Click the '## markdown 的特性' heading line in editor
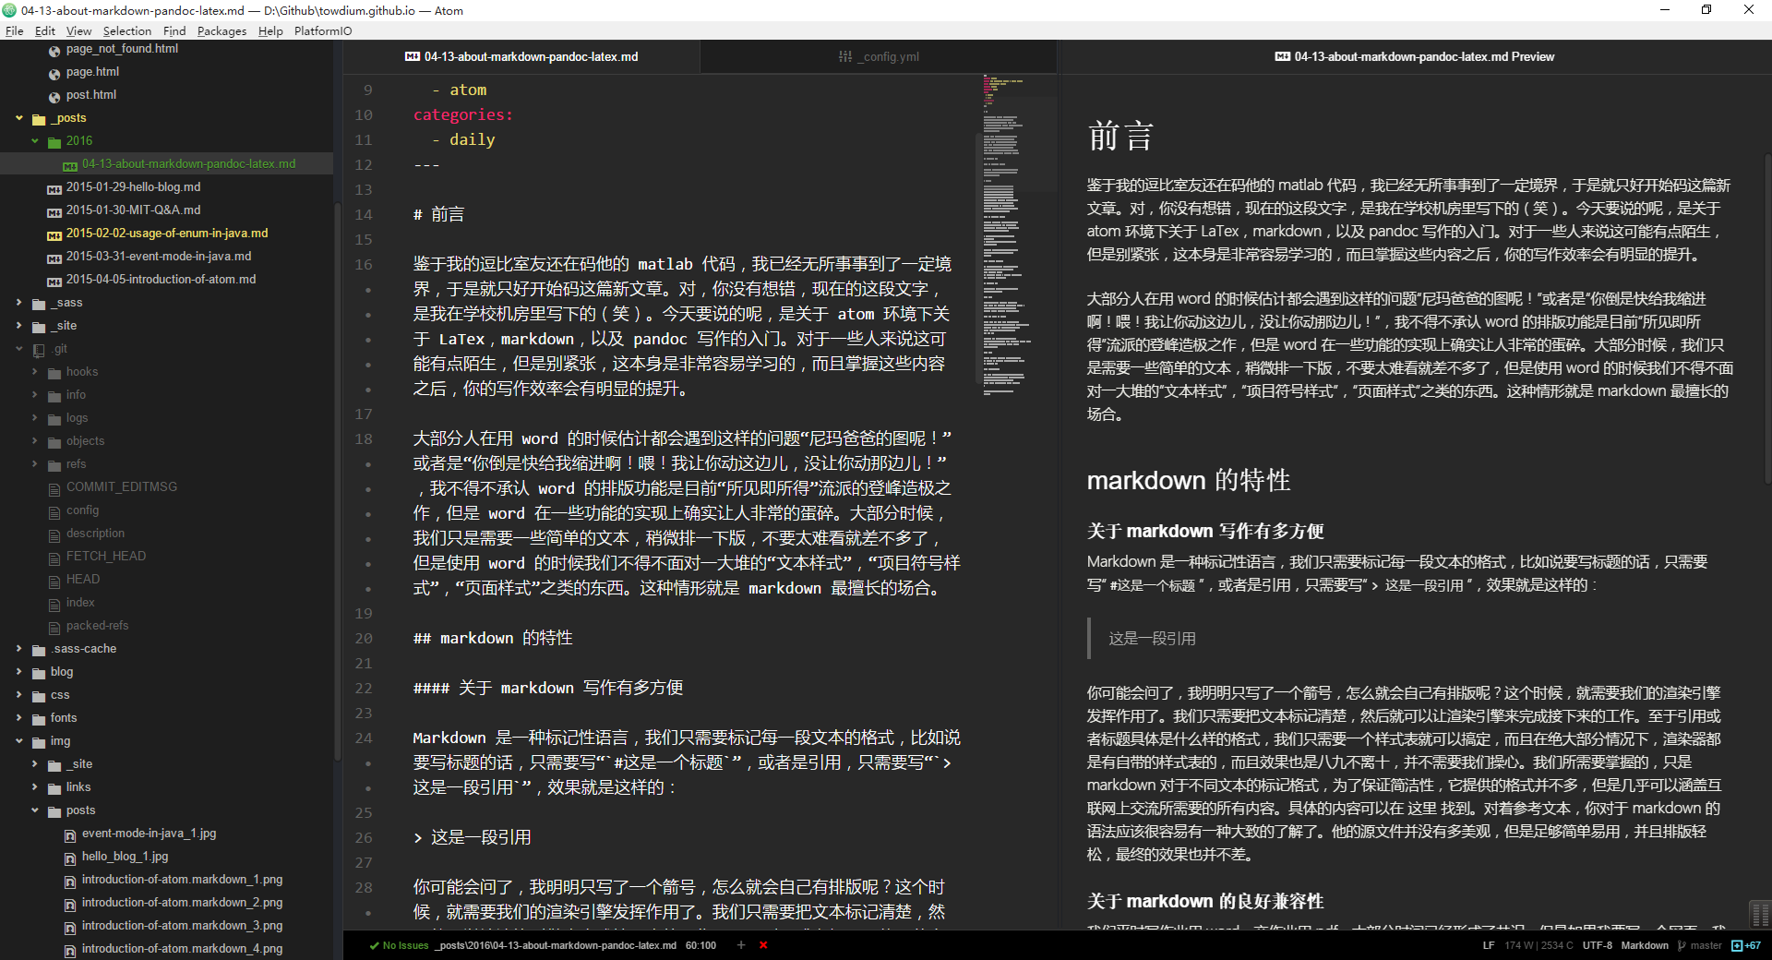 click(493, 639)
